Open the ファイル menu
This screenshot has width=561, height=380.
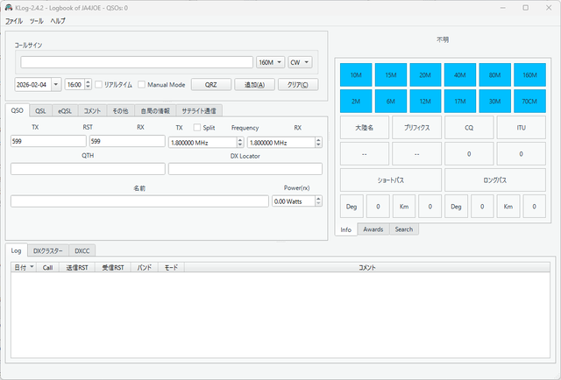(x=14, y=21)
